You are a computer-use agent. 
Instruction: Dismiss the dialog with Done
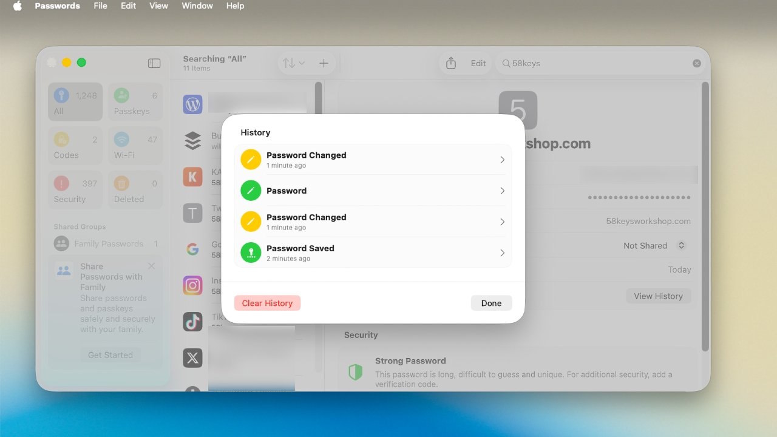(x=491, y=302)
